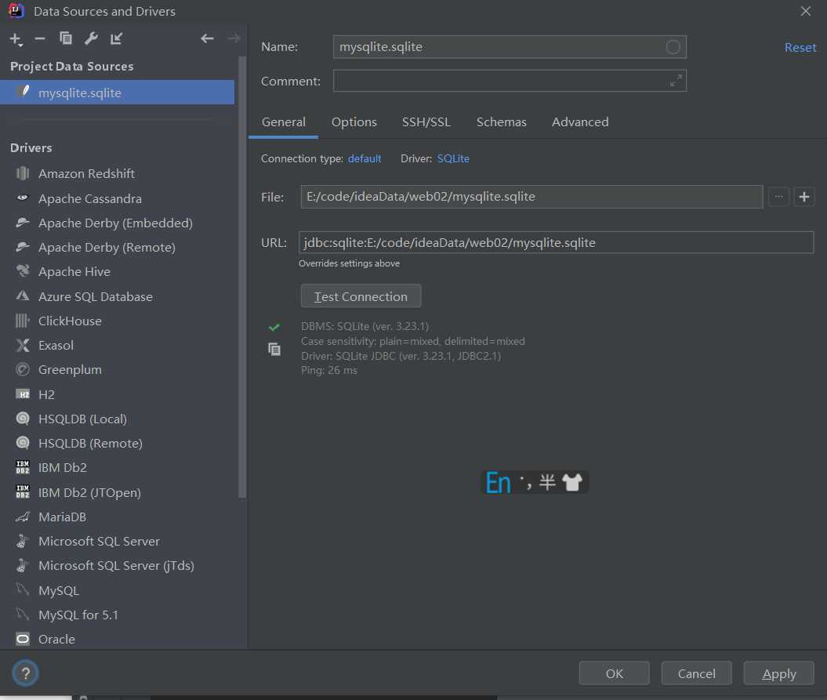Image resolution: width=827 pixels, height=700 pixels.
Task: Select Microsoft SQL Server (jTds) driver
Action: click(x=117, y=565)
